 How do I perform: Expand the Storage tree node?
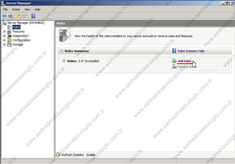pyautogui.click(x=4, y=44)
